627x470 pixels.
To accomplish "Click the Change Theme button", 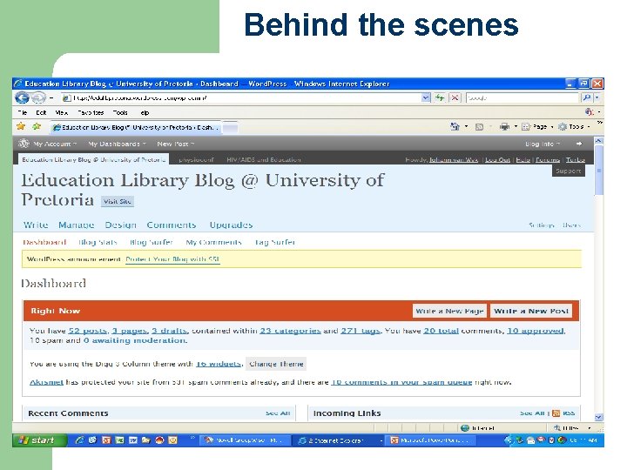I will [x=276, y=364].
